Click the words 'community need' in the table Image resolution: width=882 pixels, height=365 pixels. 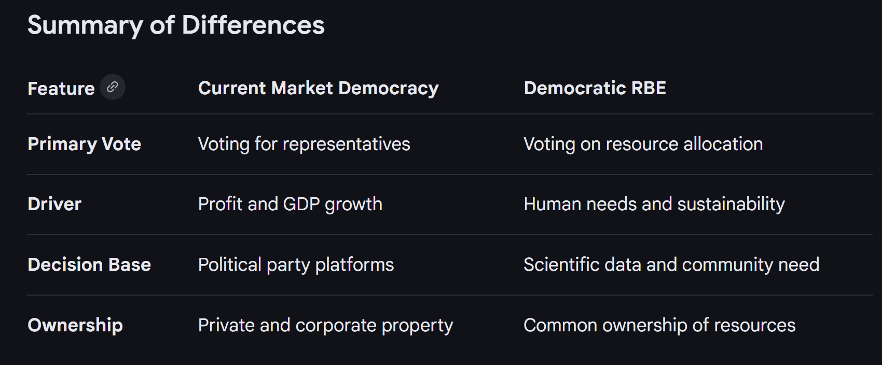(750, 265)
